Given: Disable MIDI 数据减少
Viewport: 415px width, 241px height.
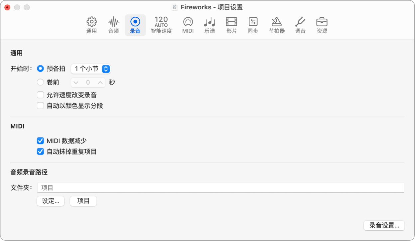Looking at the screenshot, I should (40, 141).
